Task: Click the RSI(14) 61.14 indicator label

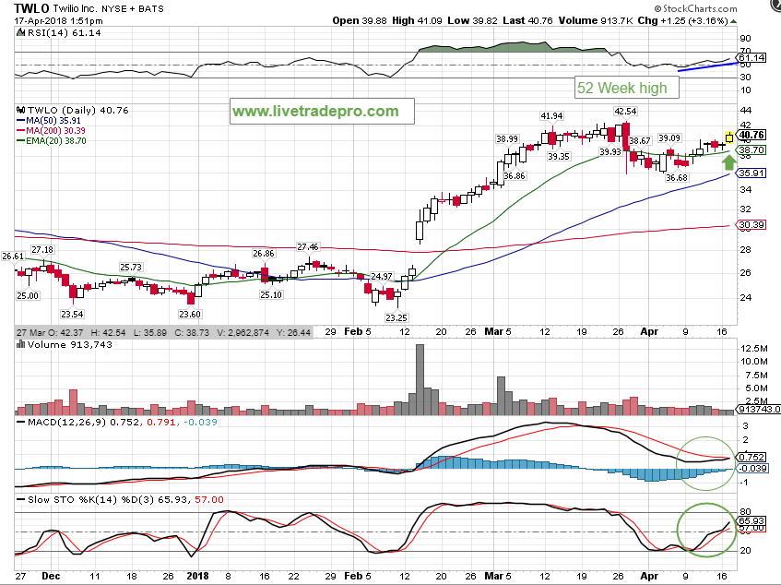Action: (x=53, y=31)
